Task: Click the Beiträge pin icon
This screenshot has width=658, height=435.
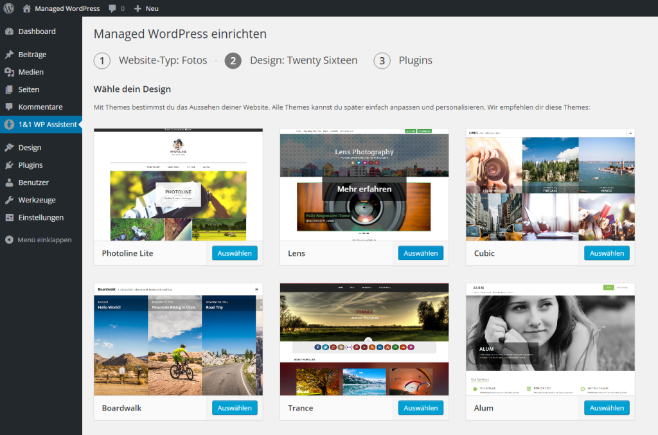Action: point(9,55)
